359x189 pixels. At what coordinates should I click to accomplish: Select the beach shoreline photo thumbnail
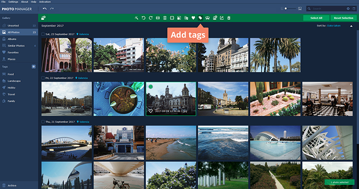[171, 143]
